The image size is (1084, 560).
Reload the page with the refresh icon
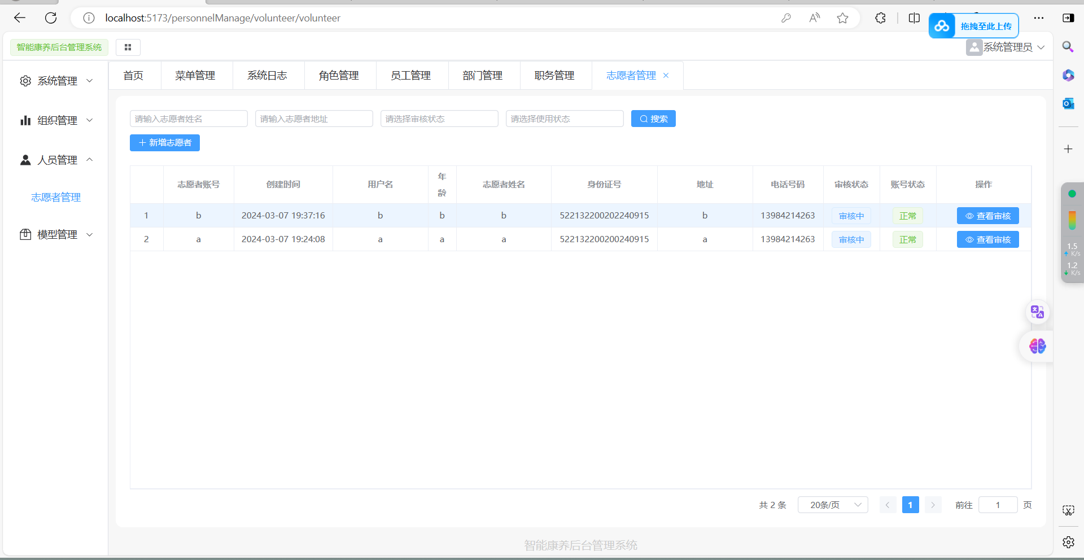(x=51, y=18)
